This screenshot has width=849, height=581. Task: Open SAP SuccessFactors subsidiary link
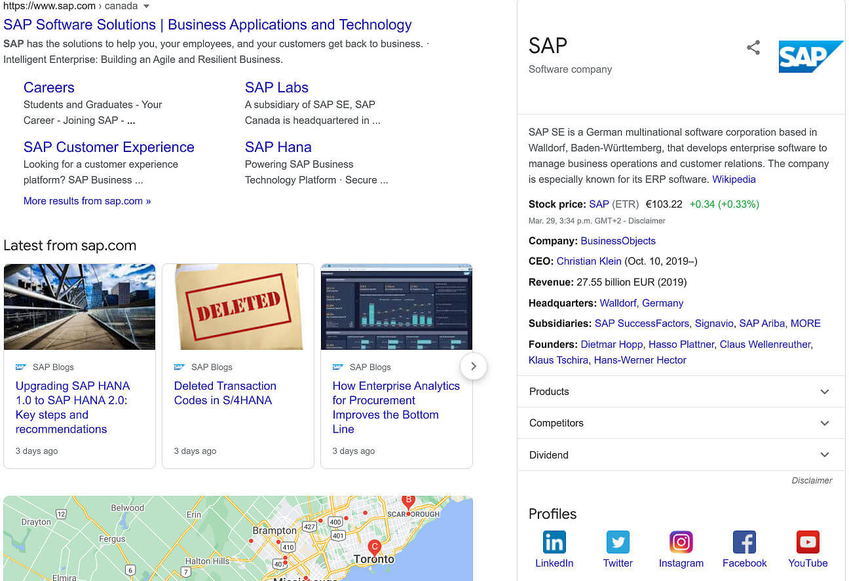(642, 324)
